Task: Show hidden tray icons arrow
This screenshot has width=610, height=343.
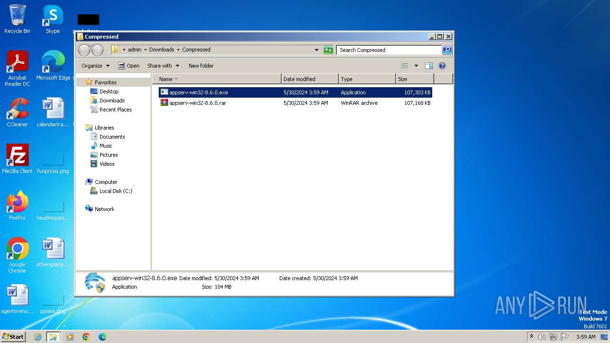Action: (x=531, y=337)
